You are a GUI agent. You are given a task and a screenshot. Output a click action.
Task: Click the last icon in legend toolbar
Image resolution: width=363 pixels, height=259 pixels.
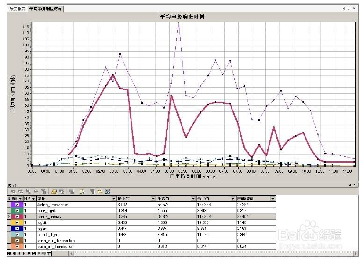click(108, 192)
